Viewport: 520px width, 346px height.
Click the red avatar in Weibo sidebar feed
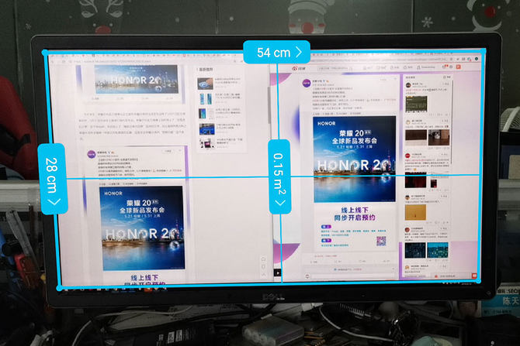point(407,156)
